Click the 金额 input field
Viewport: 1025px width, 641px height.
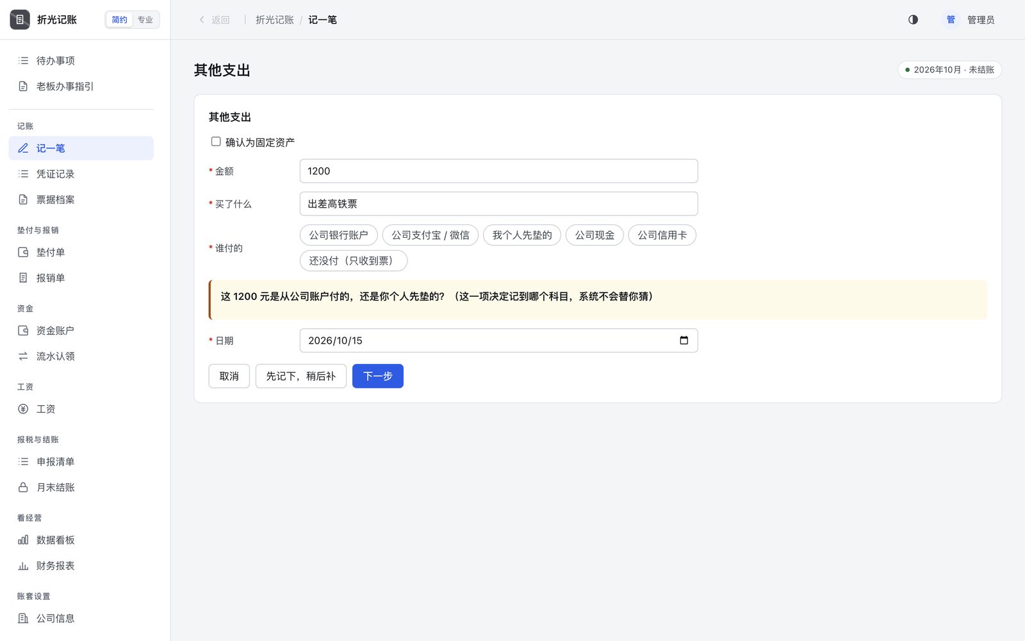click(x=499, y=171)
